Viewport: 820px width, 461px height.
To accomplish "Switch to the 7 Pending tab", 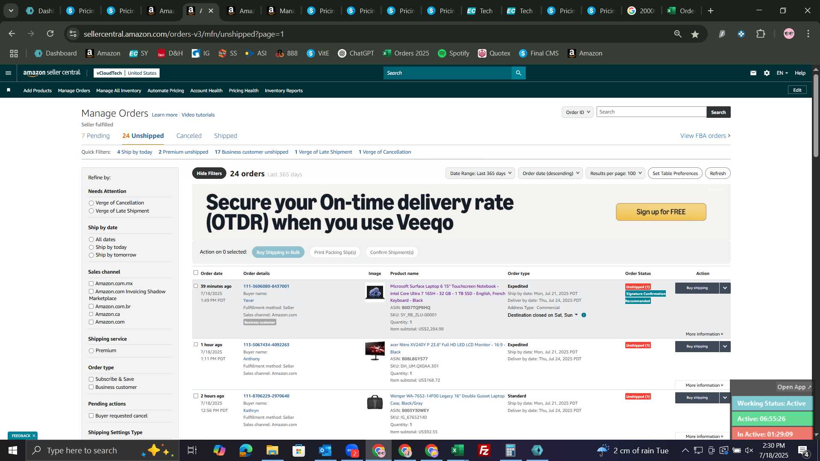I will click(96, 136).
